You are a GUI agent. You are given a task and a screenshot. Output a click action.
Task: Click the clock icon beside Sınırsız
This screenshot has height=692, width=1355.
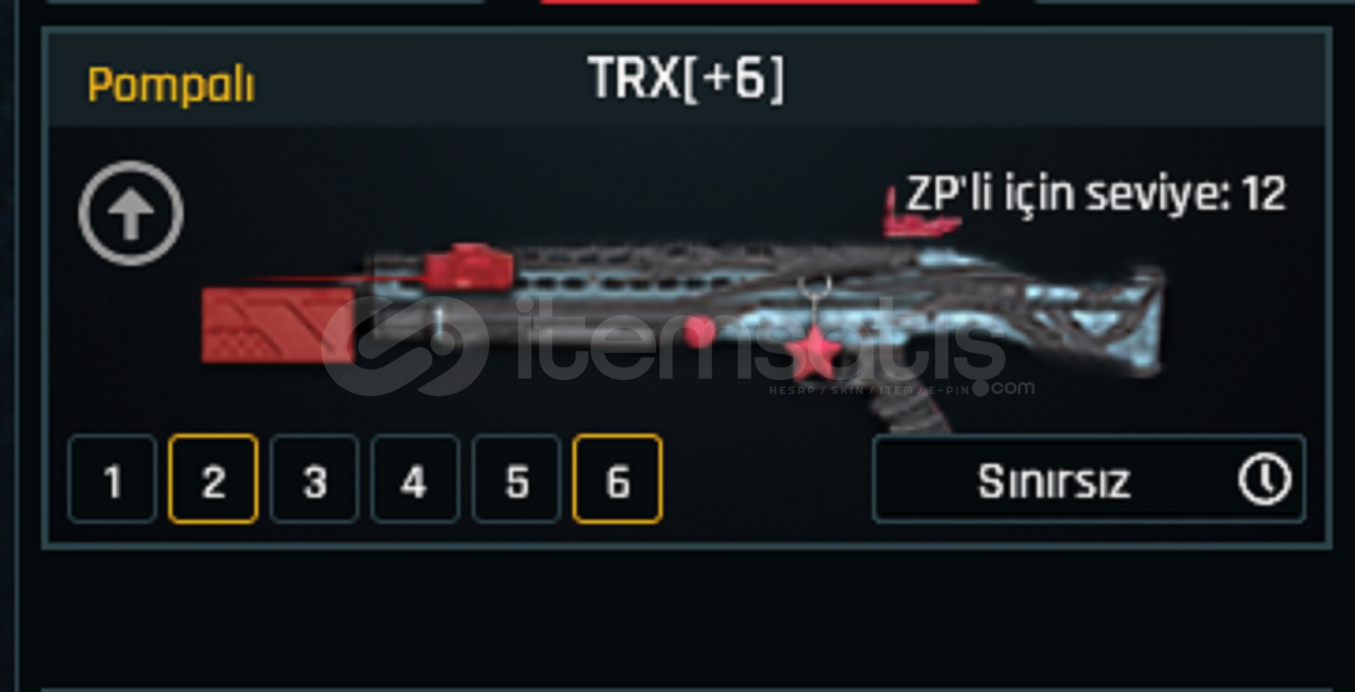(x=1264, y=480)
